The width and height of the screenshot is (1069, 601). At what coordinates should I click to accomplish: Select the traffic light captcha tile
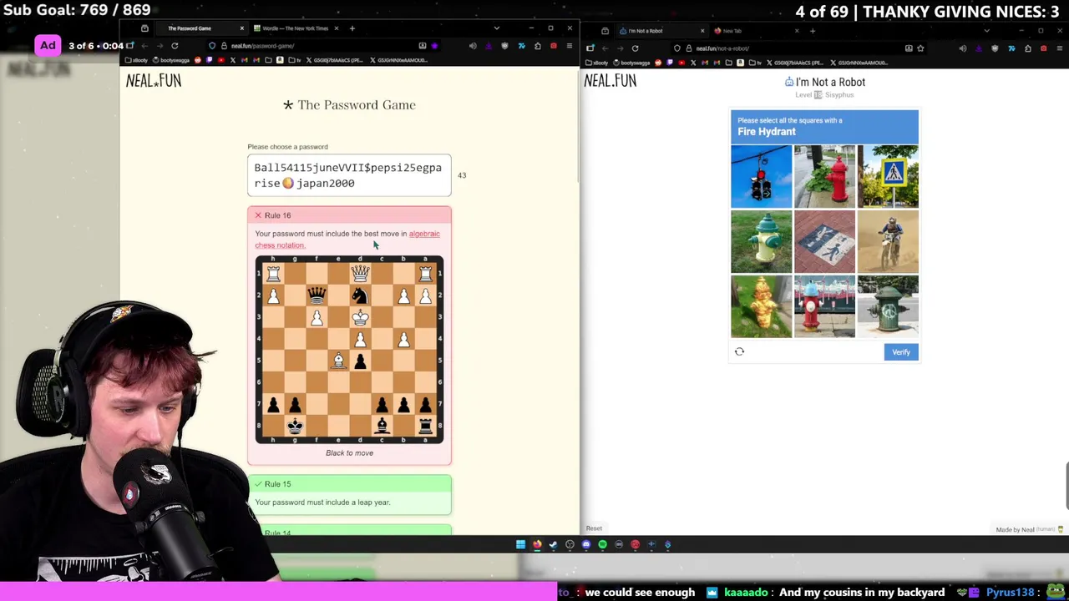click(761, 176)
